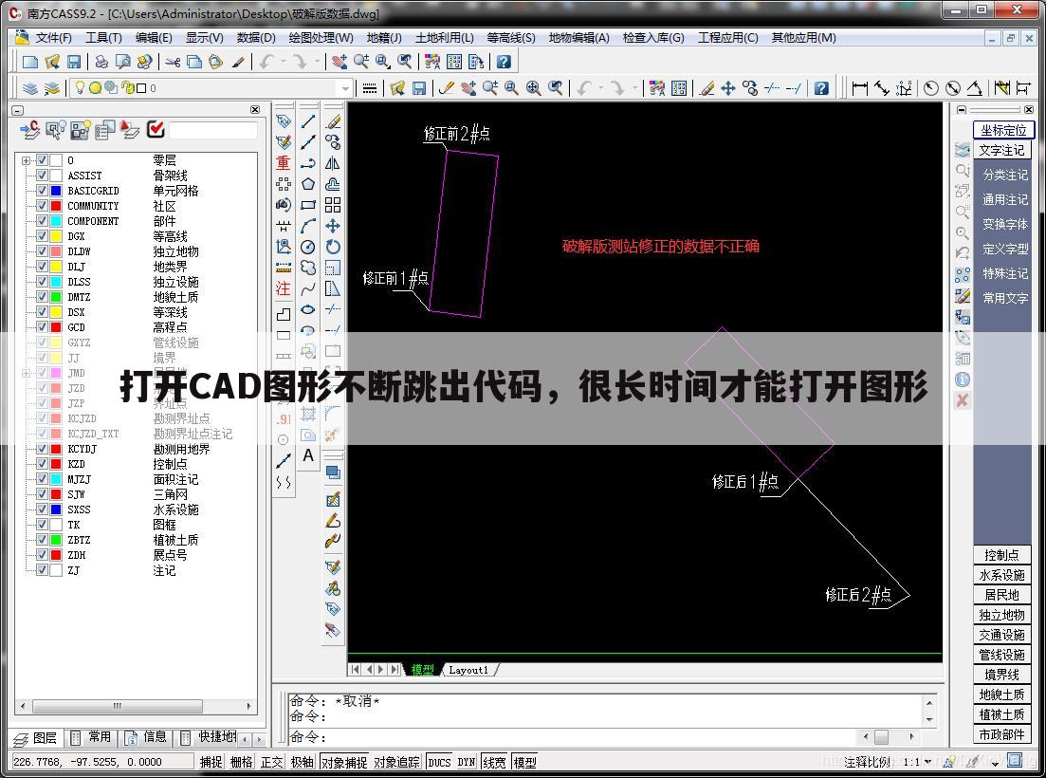Toggle checkbox of layer COMMUNITY
The width and height of the screenshot is (1046, 778).
[42, 206]
